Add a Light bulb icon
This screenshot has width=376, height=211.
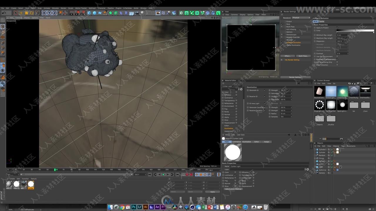(x=142, y=13)
